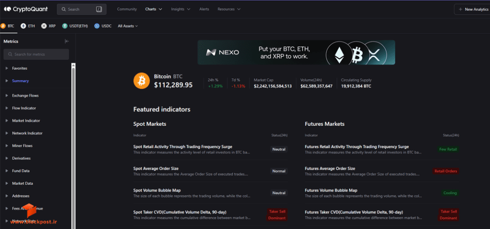Open Futures Volume Bubble Map indicator
The image size is (490, 229).
(331, 190)
